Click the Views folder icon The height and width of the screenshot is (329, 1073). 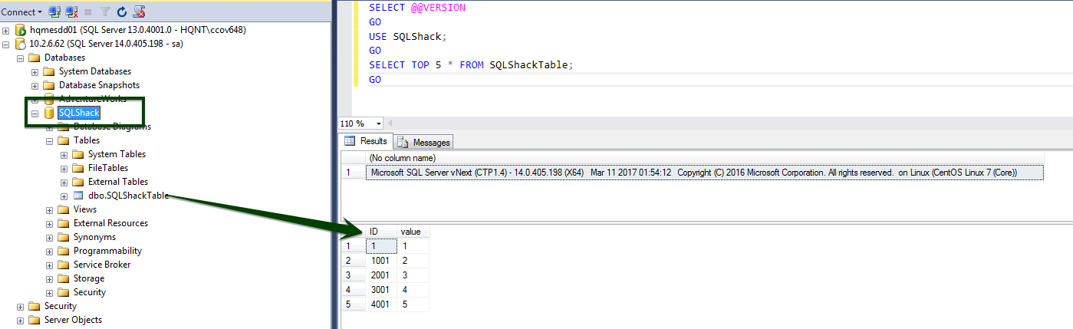[x=64, y=209]
